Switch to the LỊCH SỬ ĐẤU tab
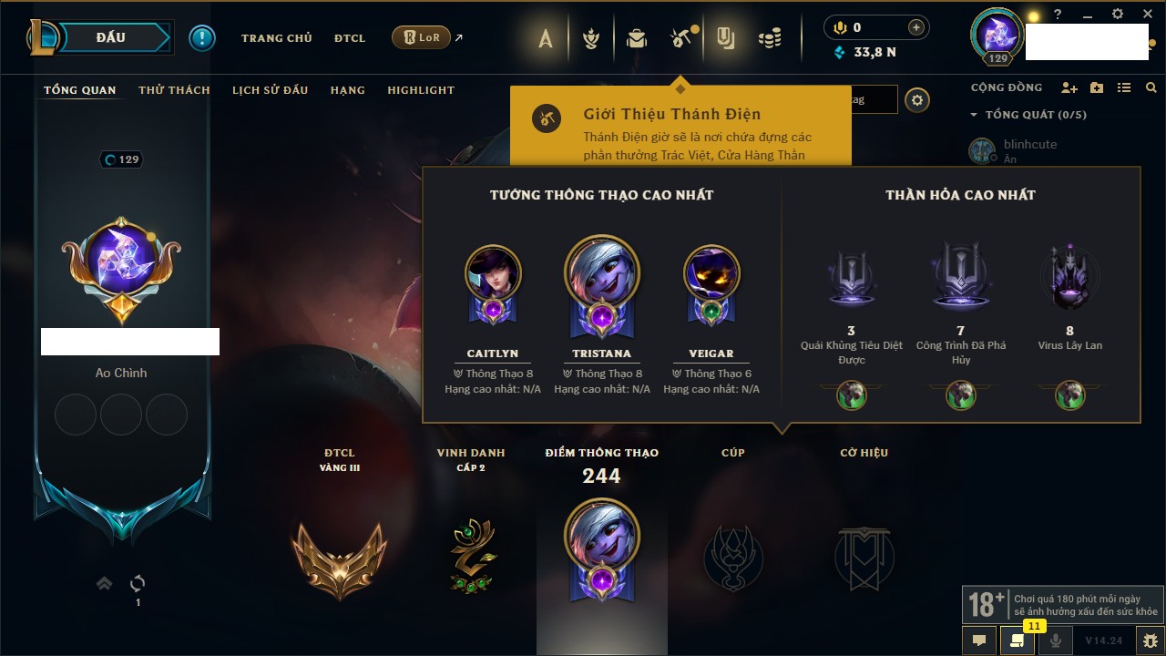1166x656 pixels. coord(270,90)
